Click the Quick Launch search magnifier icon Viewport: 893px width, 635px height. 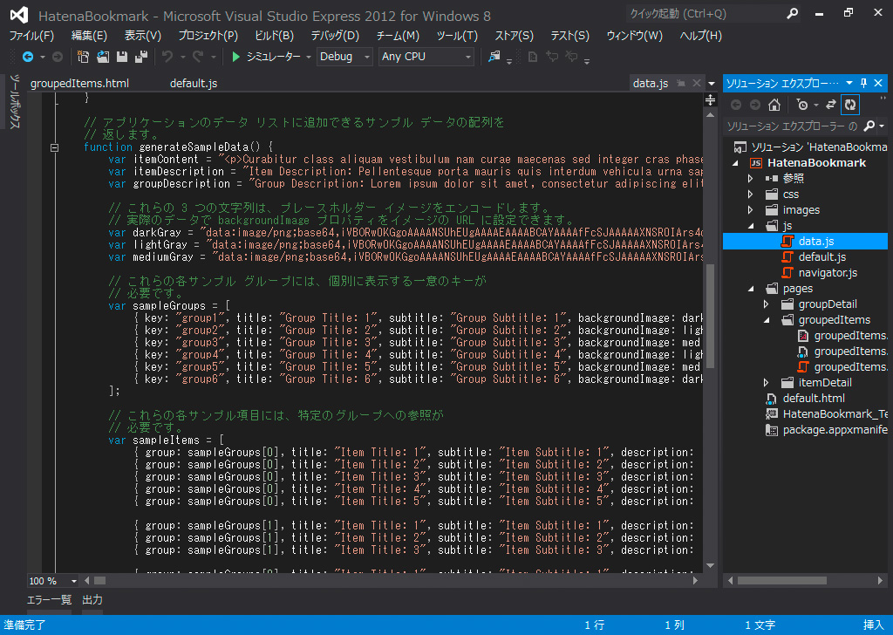pyautogui.click(x=792, y=14)
